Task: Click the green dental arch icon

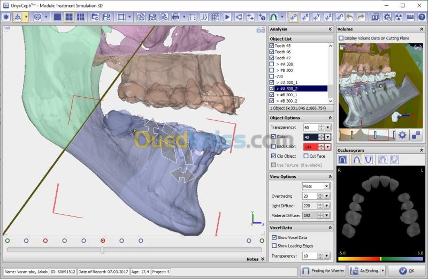Action: pyautogui.click(x=273, y=17)
